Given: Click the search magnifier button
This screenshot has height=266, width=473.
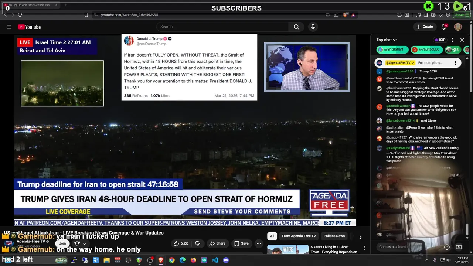Looking at the screenshot, I should [x=296, y=27].
